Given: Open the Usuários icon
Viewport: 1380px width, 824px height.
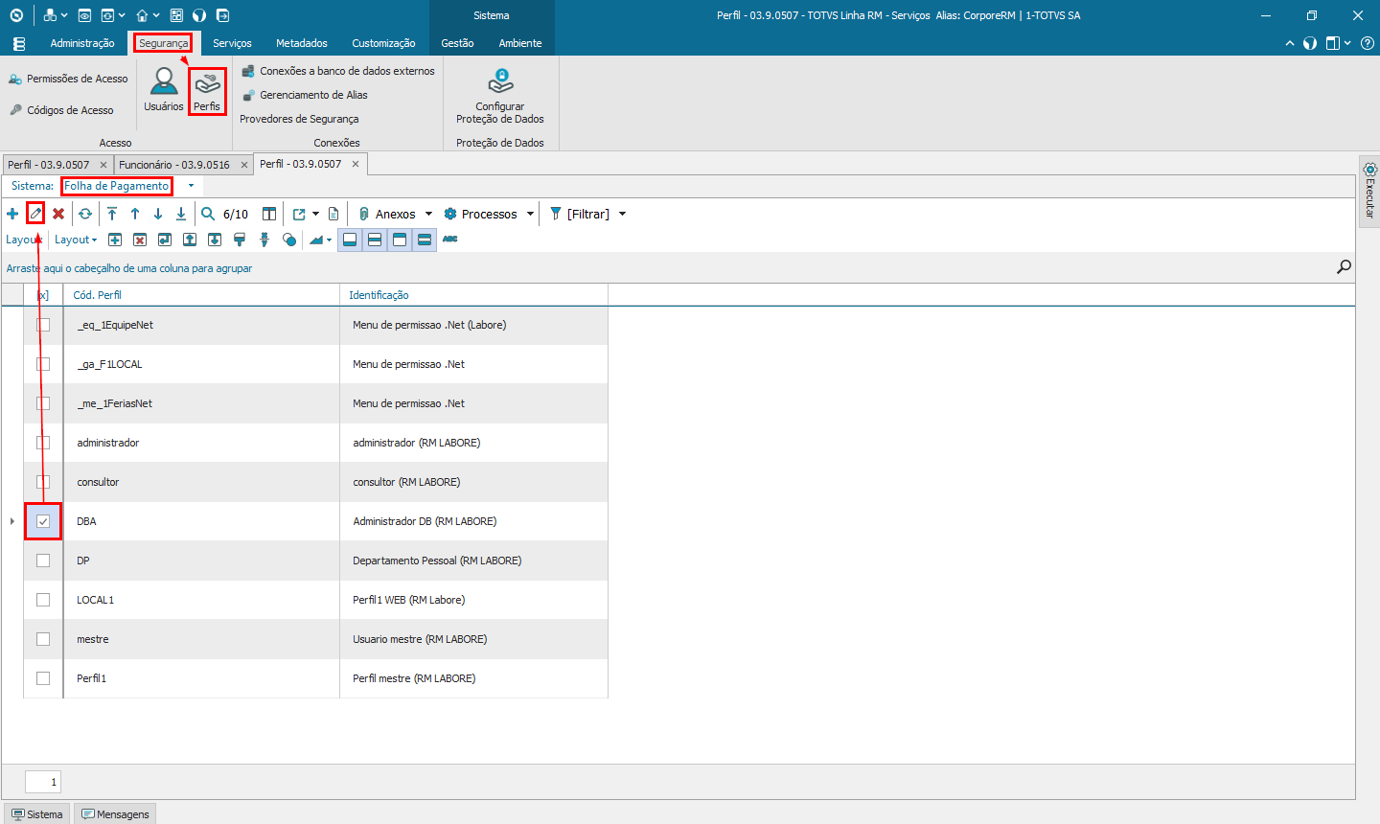Looking at the screenshot, I should pos(164,90).
